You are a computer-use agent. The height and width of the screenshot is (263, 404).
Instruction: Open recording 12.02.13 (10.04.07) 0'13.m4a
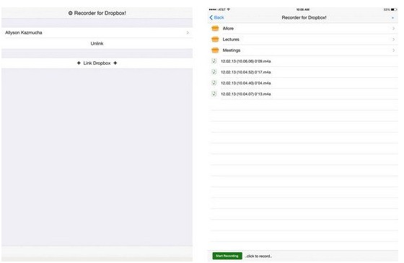(245, 94)
